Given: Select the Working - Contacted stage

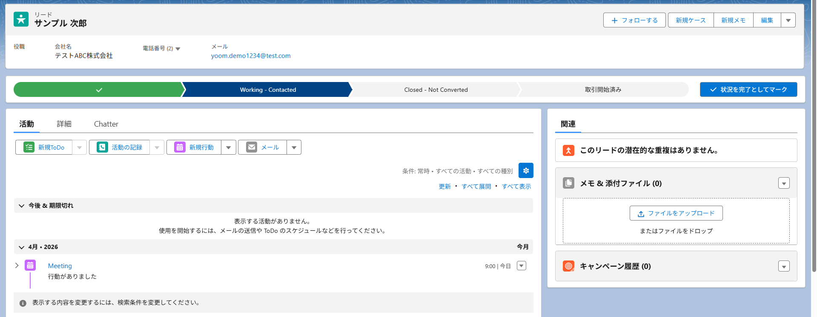Looking at the screenshot, I should pos(268,90).
